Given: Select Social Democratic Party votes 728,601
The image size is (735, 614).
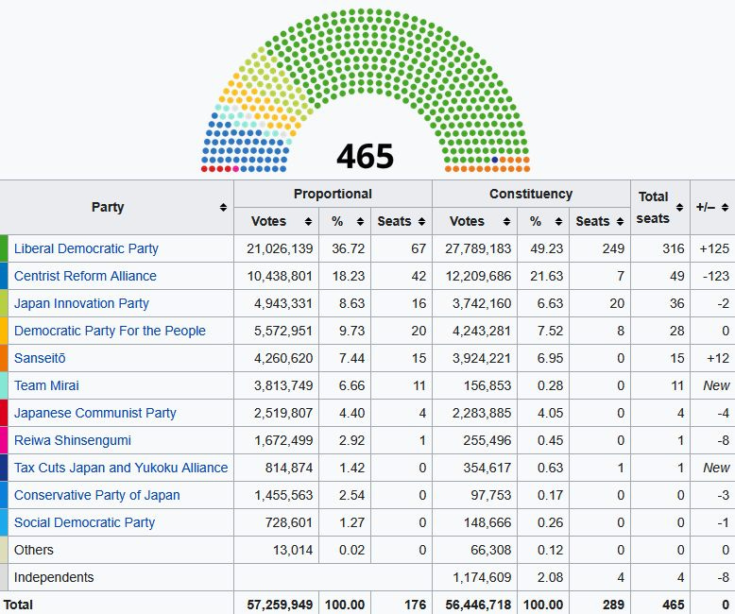Looking at the screenshot, I should [289, 522].
